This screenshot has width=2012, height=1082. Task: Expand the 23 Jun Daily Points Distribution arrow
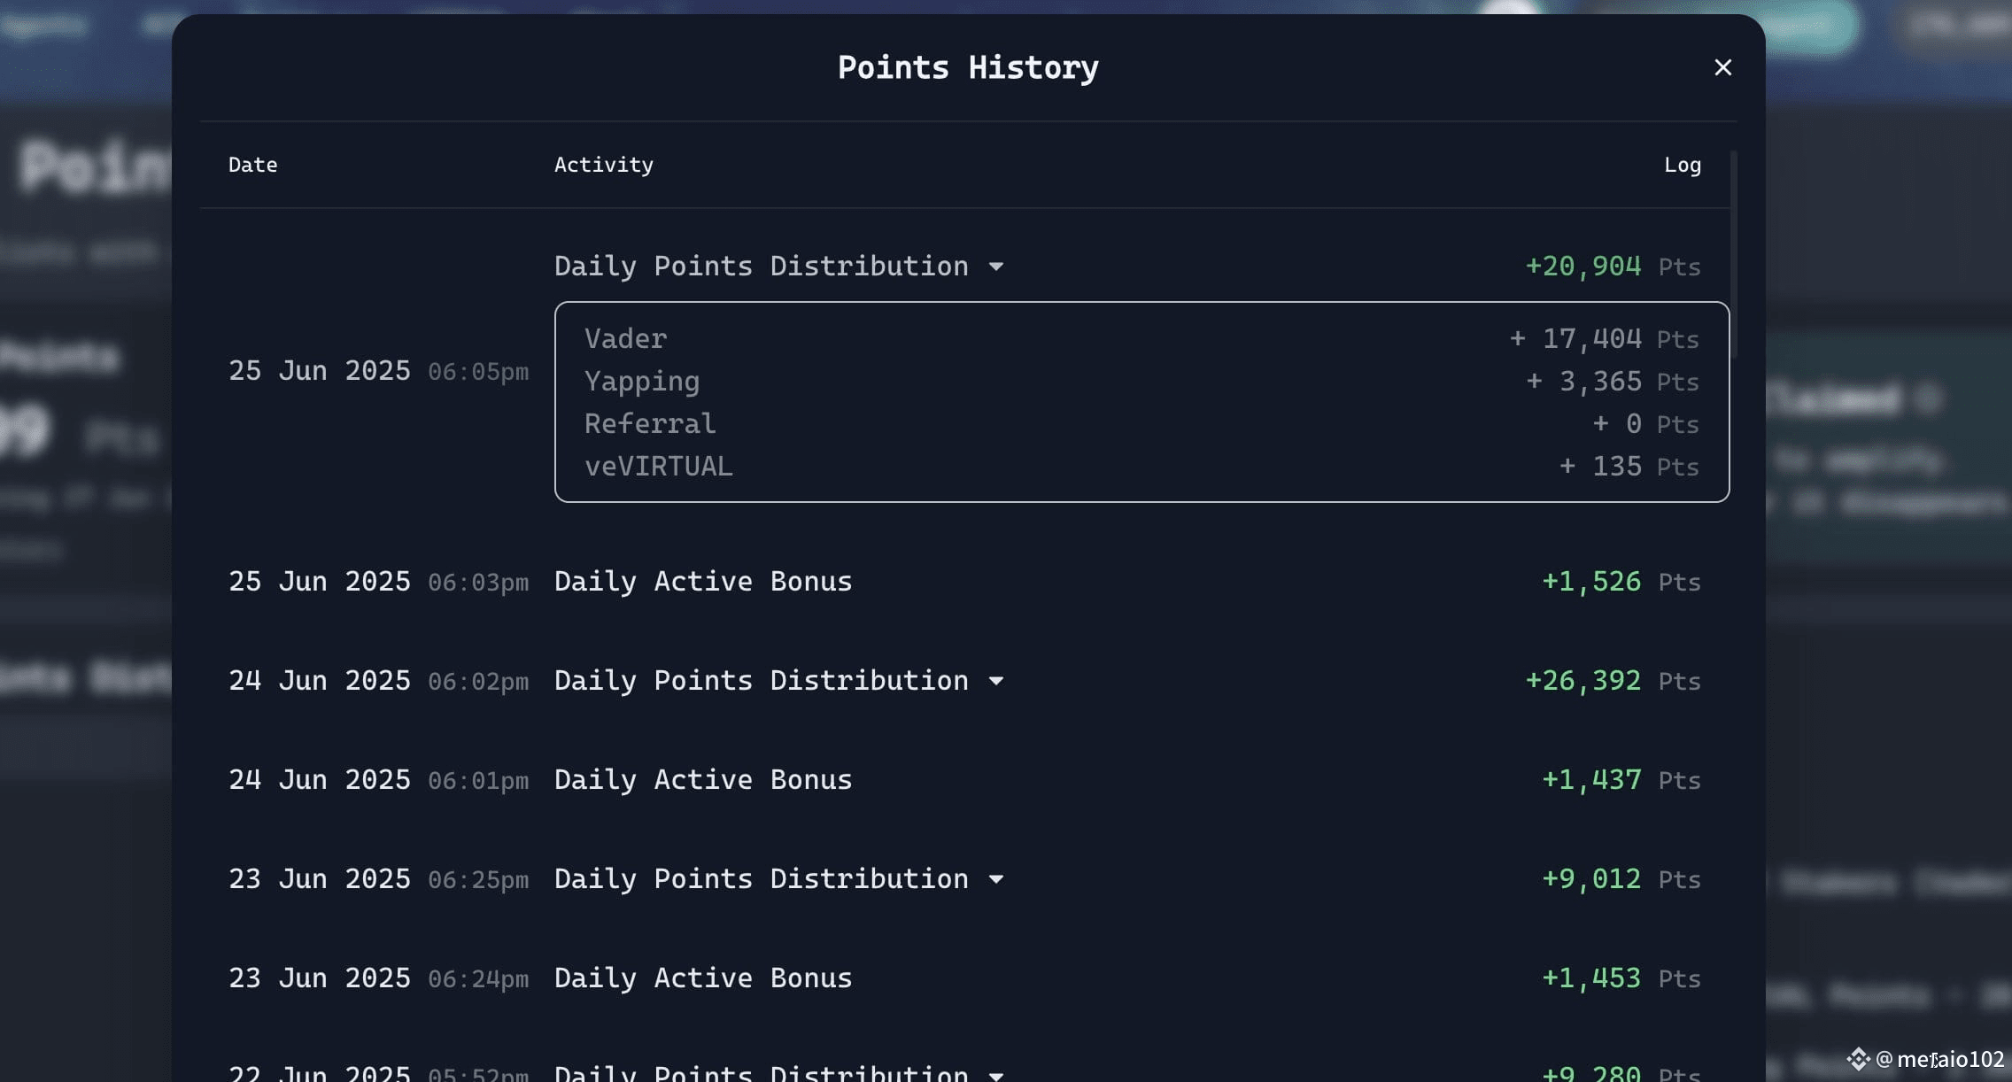[996, 879]
